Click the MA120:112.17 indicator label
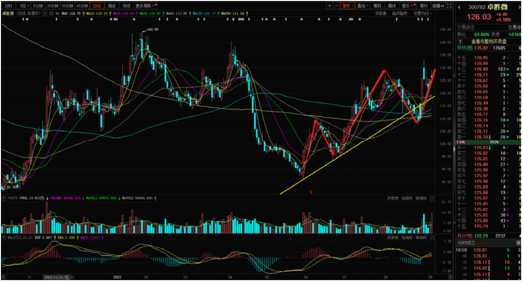Viewport: 523px width, 282px height. click(205, 13)
